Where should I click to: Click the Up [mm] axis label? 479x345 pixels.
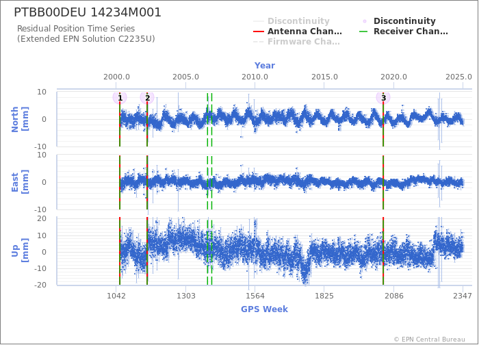coord(20,251)
